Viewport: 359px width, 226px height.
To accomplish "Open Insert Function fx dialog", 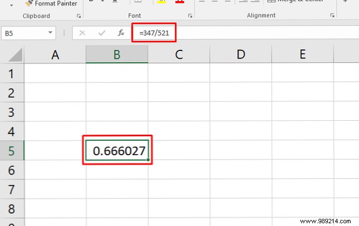I will click(121, 33).
